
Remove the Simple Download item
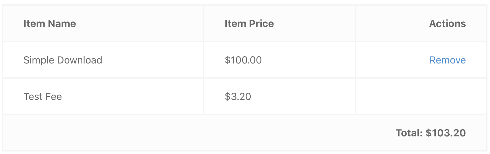coord(447,60)
